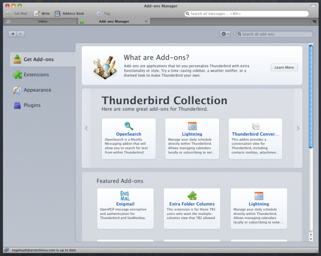Click the Tag toolbar icon
The height and width of the screenshot is (256, 321).
coord(99,14)
